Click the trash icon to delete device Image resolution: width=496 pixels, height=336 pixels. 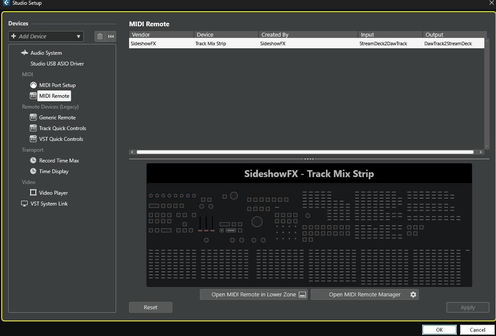pyautogui.click(x=100, y=37)
